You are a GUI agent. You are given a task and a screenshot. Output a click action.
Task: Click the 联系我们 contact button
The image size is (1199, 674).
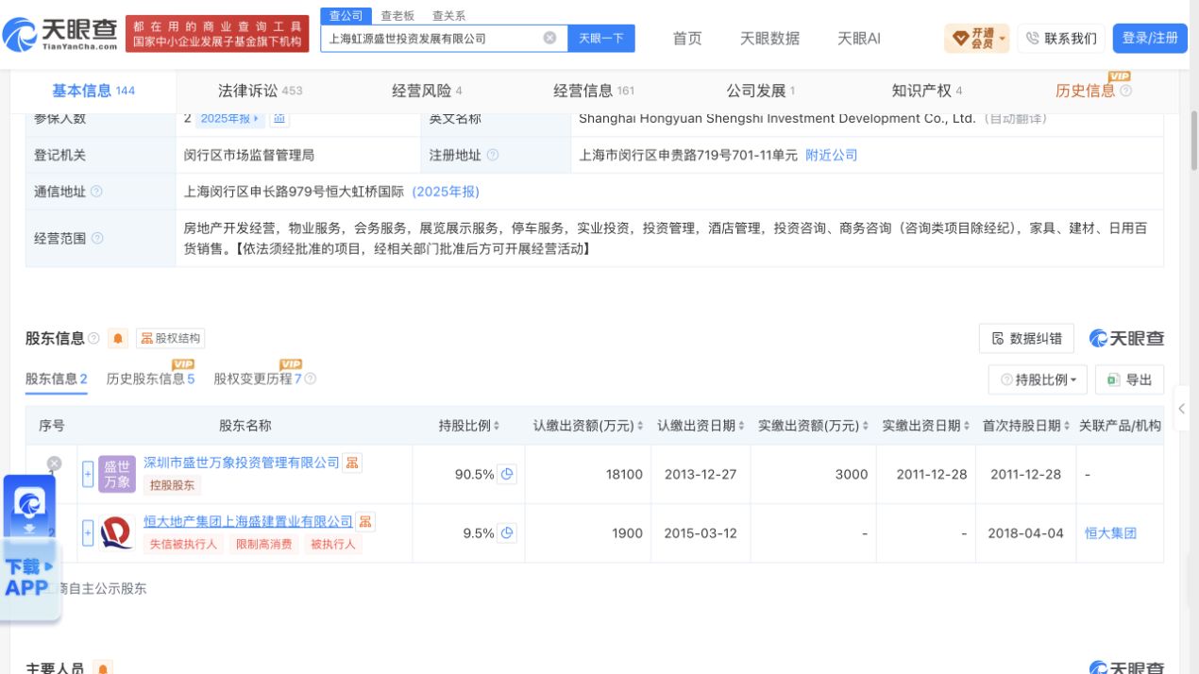1061,38
